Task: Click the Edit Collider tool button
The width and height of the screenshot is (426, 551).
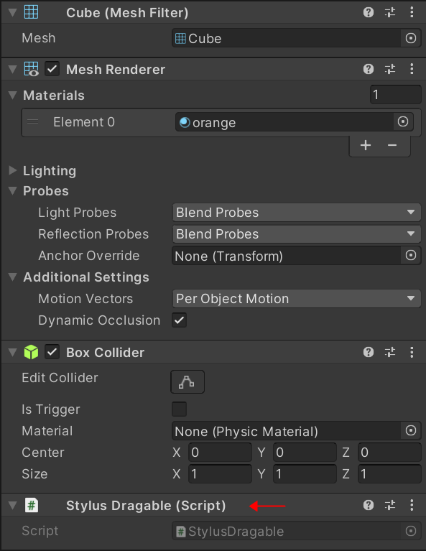Action: click(x=187, y=381)
